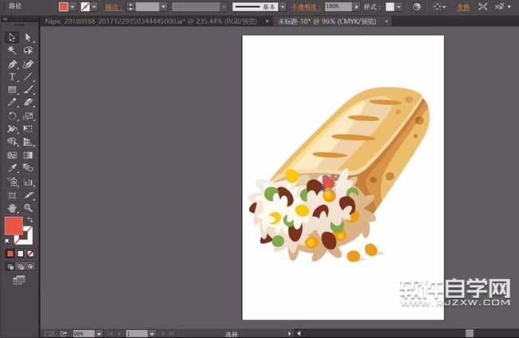The width and height of the screenshot is (519, 338).
Task: Select the Artboard tool
Action: point(12,195)
